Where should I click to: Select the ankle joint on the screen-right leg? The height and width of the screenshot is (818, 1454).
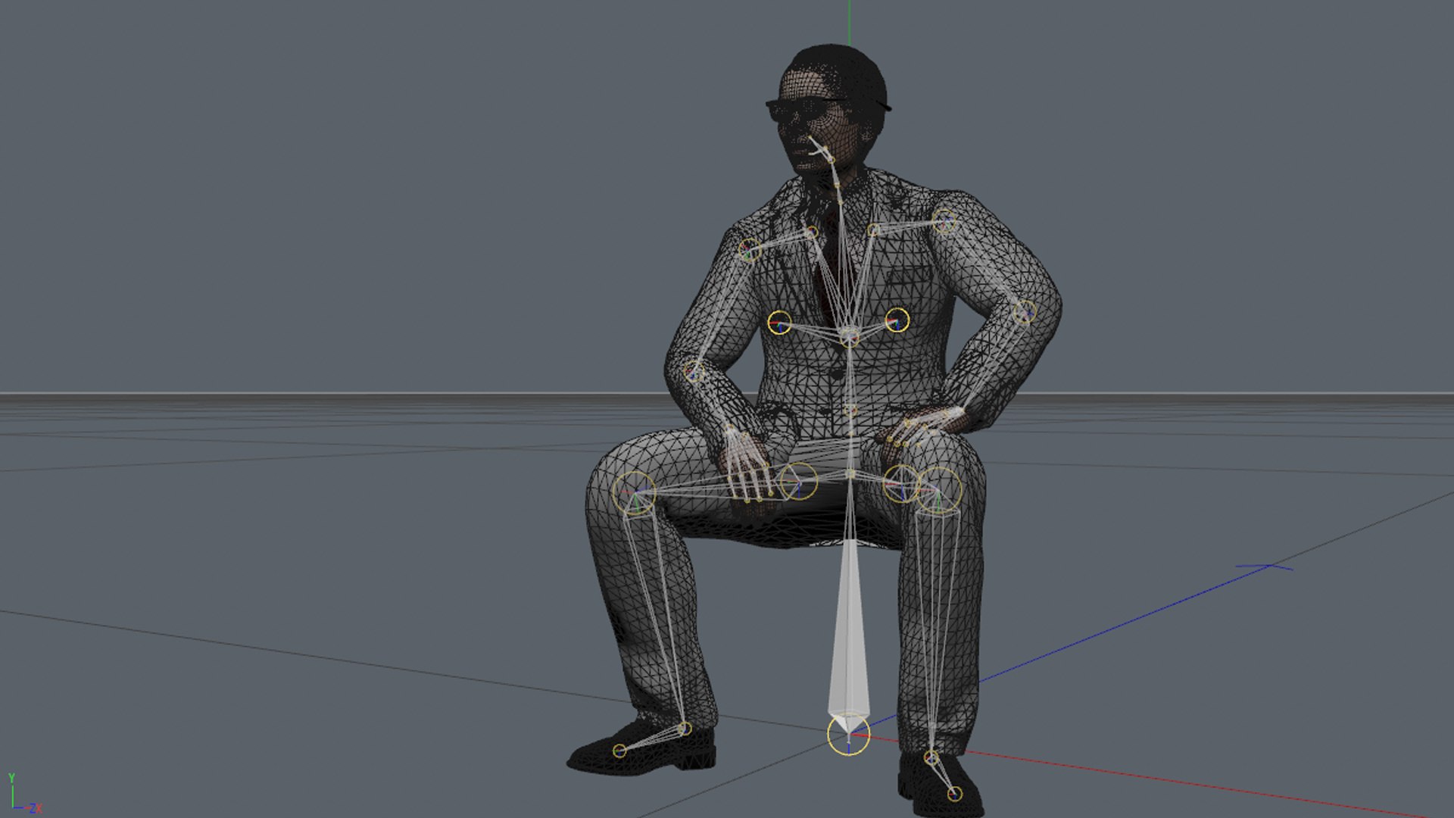(931, 757)
